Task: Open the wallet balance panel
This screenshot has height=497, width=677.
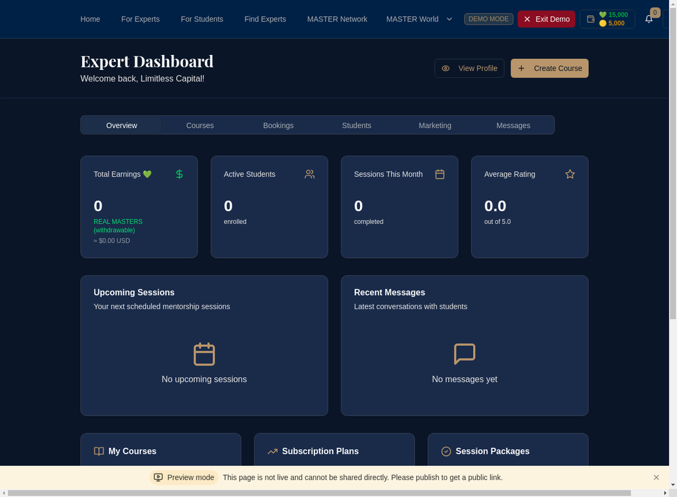Action: pos(606,19)
